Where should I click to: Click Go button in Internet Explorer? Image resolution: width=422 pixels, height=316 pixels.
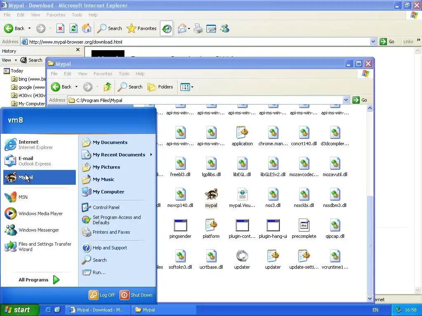click(x=387, y=42)
